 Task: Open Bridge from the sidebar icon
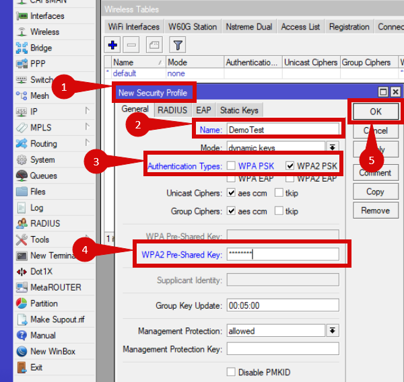click(22, 48)
